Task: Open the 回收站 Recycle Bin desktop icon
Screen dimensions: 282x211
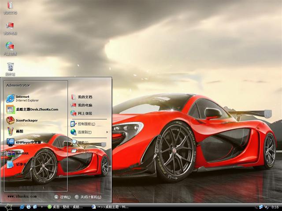Action: pos(10,68)
